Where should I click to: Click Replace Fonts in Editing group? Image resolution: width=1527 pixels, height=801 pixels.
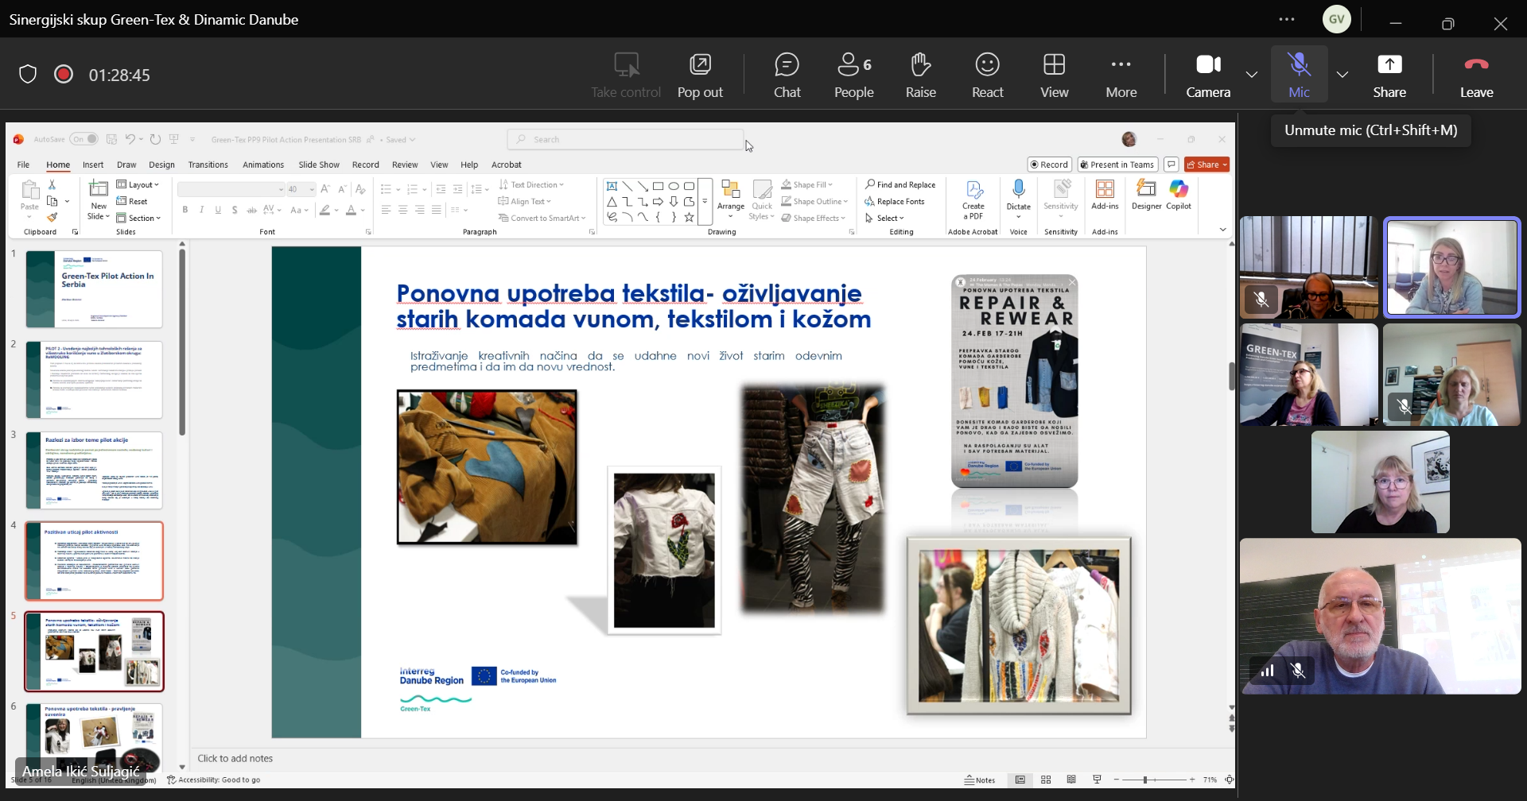[895, 201]
